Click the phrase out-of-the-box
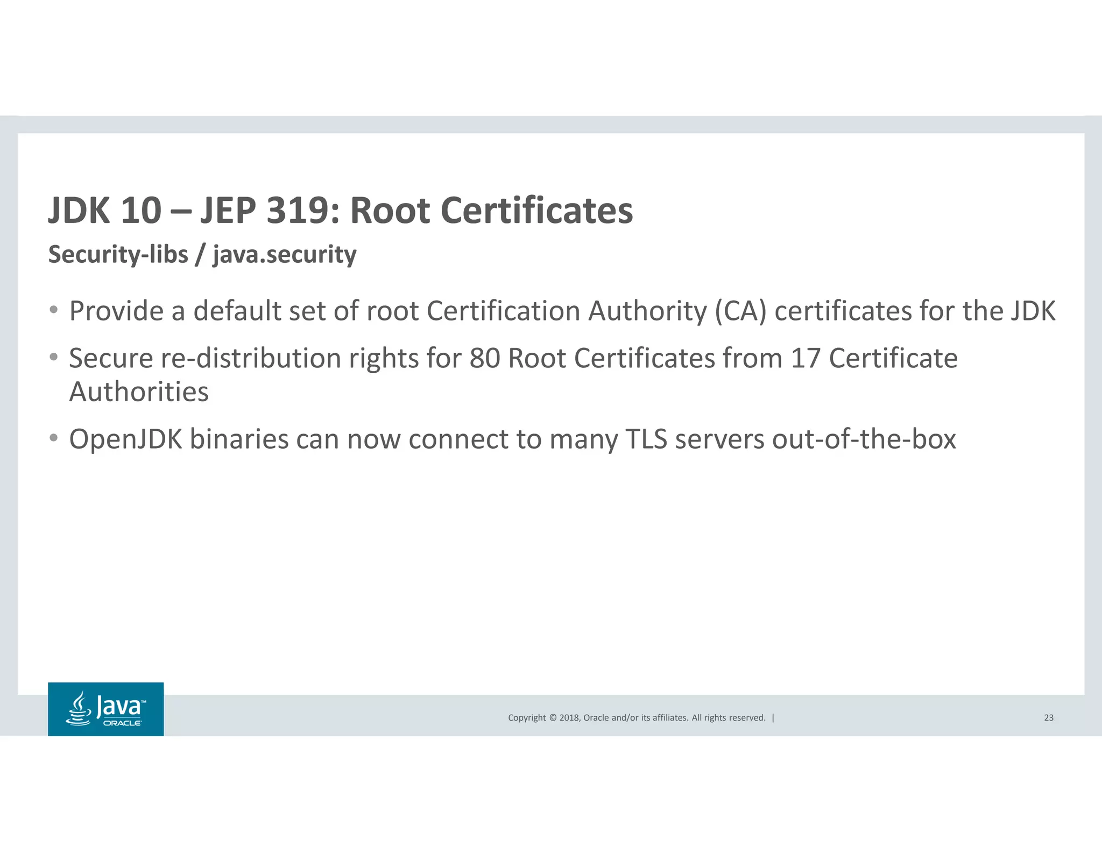The width and height of the screenshot is (1102, 852). pyautogui.click(x=864, y=439)
